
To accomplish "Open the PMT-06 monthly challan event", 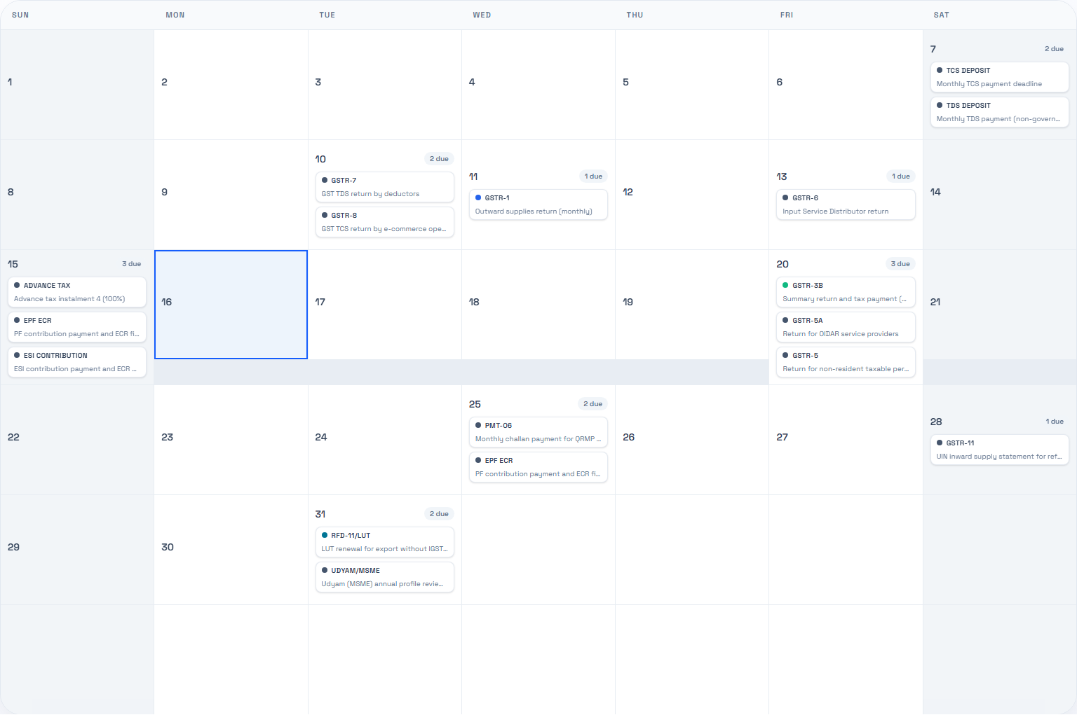I will (x=538, y=432).
